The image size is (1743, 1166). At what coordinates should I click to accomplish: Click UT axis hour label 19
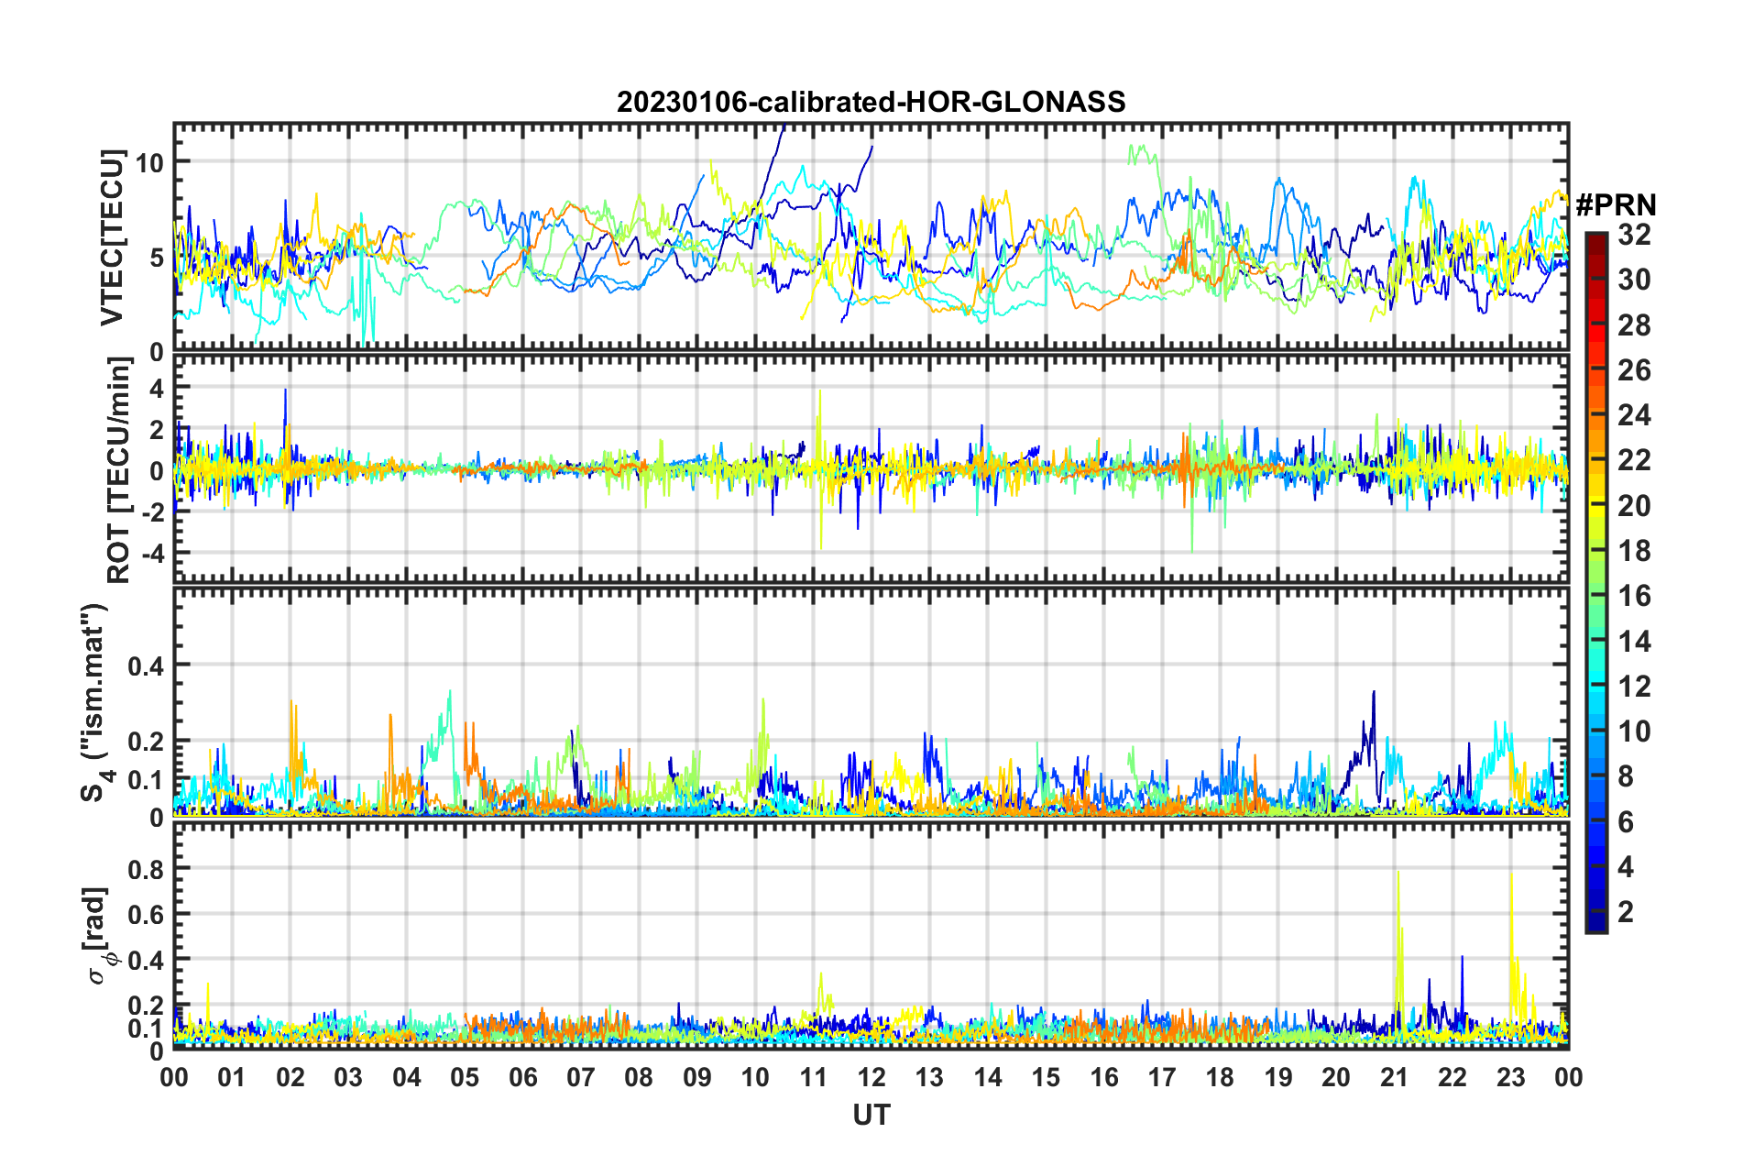click(1278, 1077)
